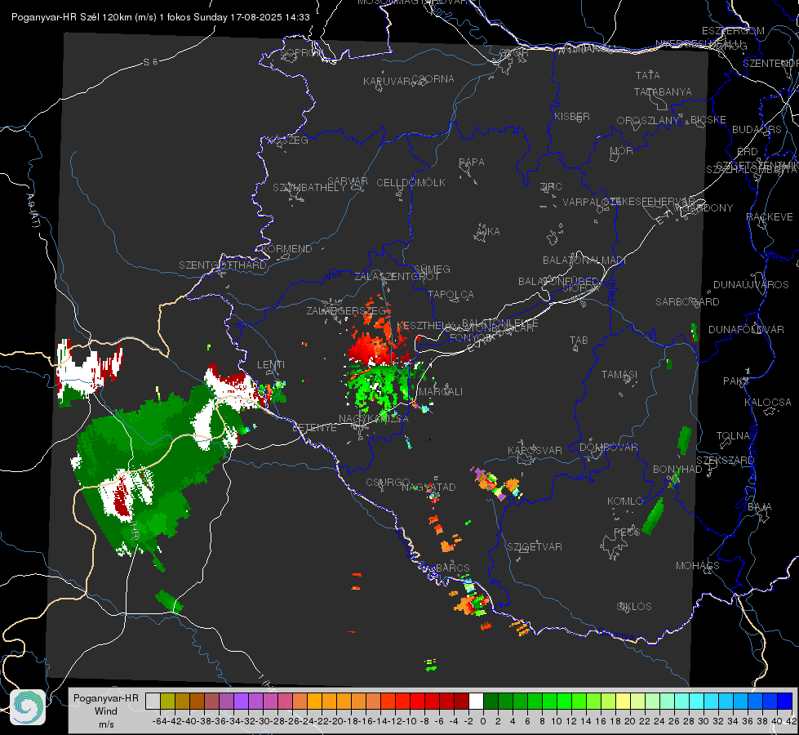The image size is (799, 735).
Task: Click the BICSKE city label
Action: point(708,119)
